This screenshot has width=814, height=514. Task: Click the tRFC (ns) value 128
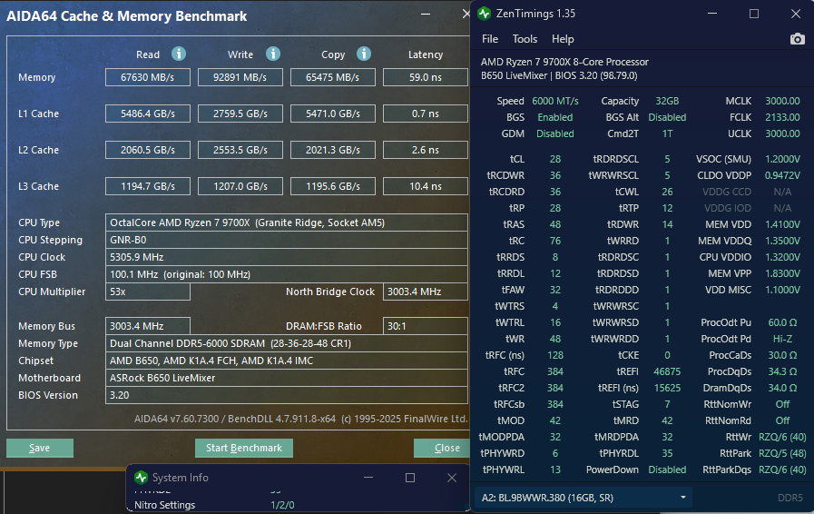(x=555, y=355)
